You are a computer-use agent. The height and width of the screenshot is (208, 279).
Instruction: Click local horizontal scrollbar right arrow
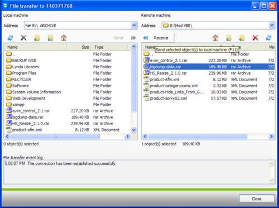127,136
